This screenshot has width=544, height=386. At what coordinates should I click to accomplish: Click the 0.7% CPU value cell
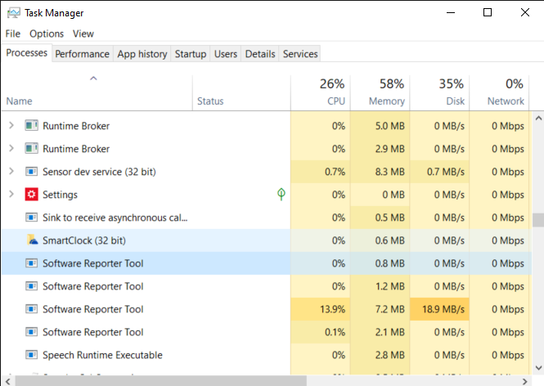click(320, 172)
